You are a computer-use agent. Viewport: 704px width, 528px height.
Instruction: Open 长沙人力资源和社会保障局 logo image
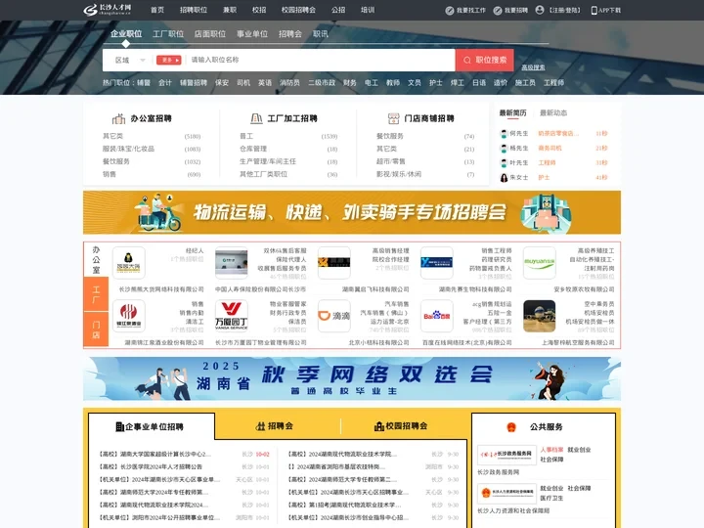(506, 494)
